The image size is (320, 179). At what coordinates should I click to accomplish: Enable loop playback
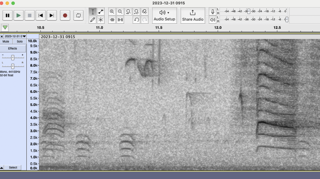pos(78,15)
